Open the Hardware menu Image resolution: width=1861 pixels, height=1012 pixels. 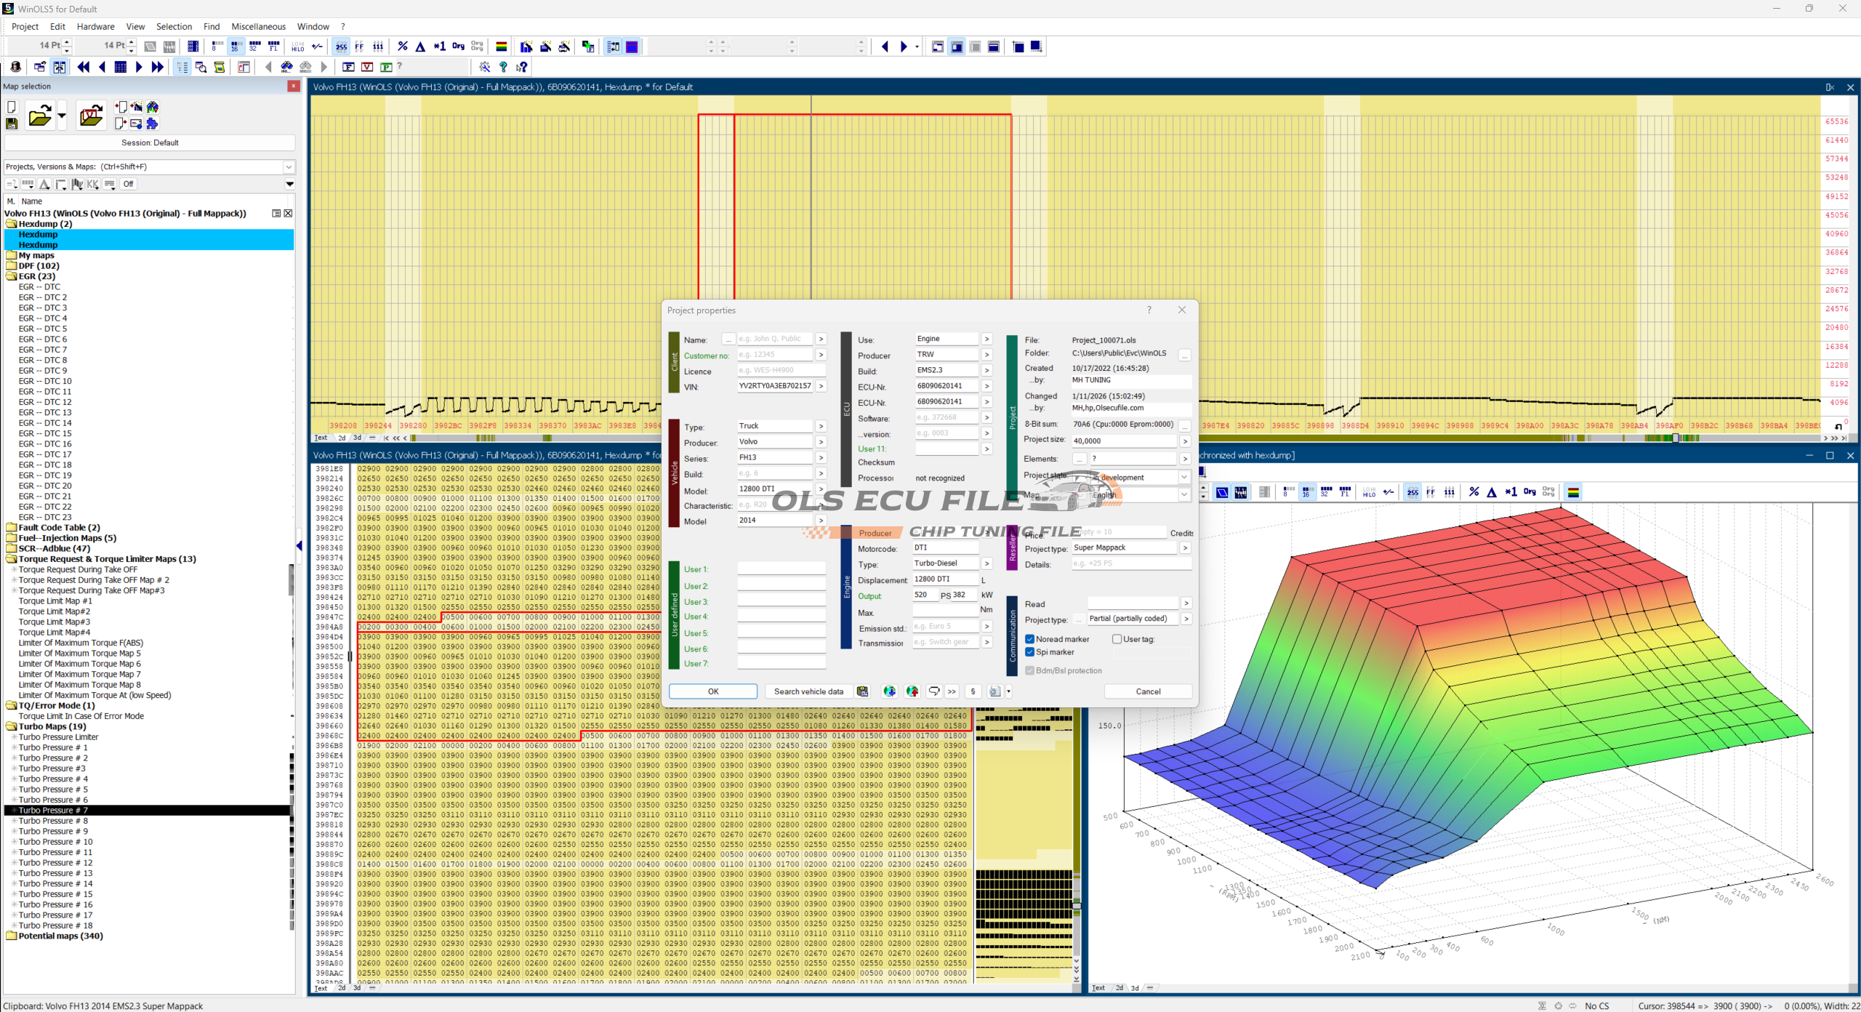95,27
